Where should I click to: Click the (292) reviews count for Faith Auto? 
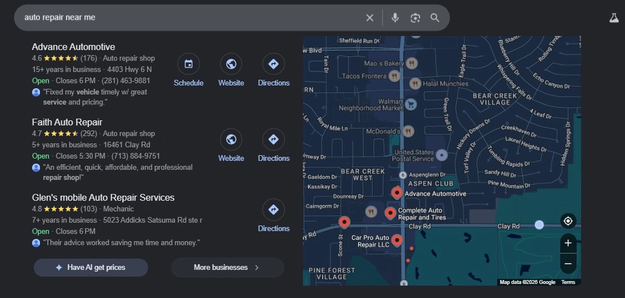(x=89, y=134)
